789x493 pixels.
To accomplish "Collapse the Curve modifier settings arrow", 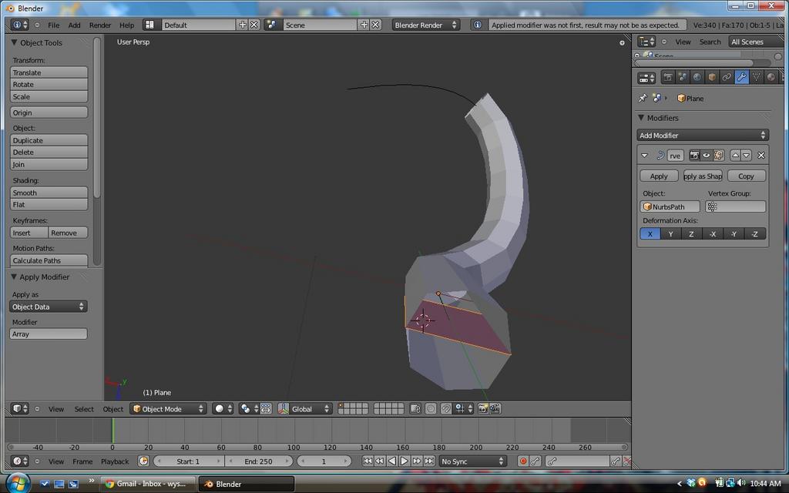I will (x=645, y=156).
